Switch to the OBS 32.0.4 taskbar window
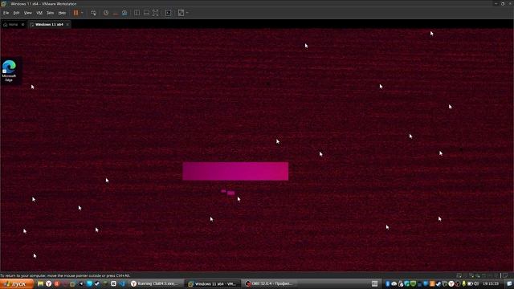 click(x=270, y=283)
